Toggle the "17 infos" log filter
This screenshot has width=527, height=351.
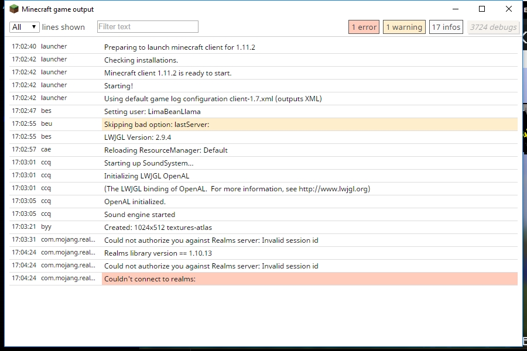coord(446,27)
